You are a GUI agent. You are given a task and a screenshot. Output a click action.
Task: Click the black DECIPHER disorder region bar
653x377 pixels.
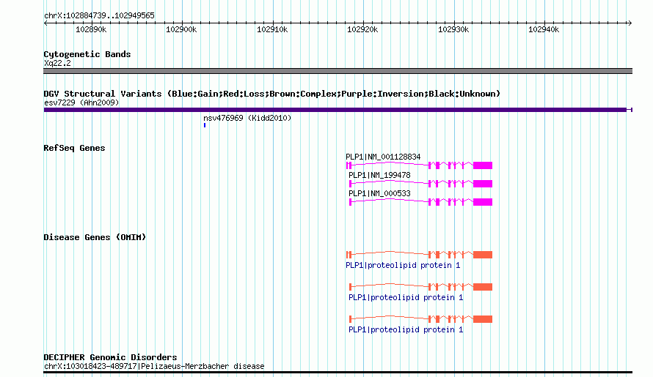(x=338, y=373)
